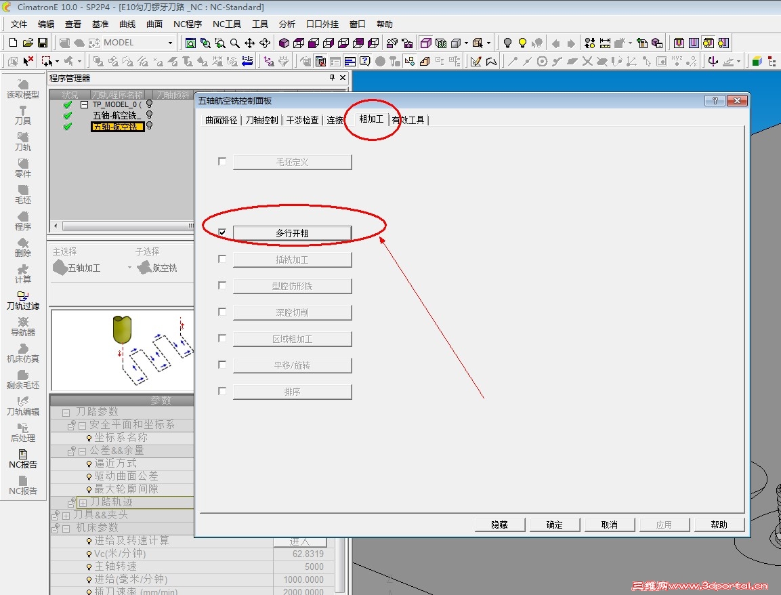Screen dimensions: 781x595
Task: Open the 分析 menu
Action: [x=287, y=24]
